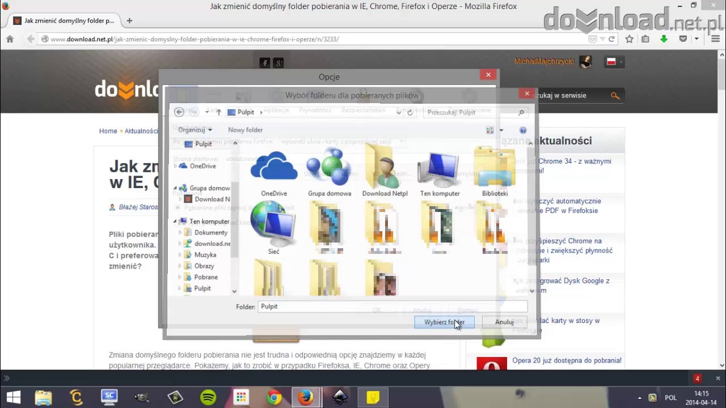Select Ten komputer in the navigation tree
Viewport: 726px width, 408px height.
point(209,222)
